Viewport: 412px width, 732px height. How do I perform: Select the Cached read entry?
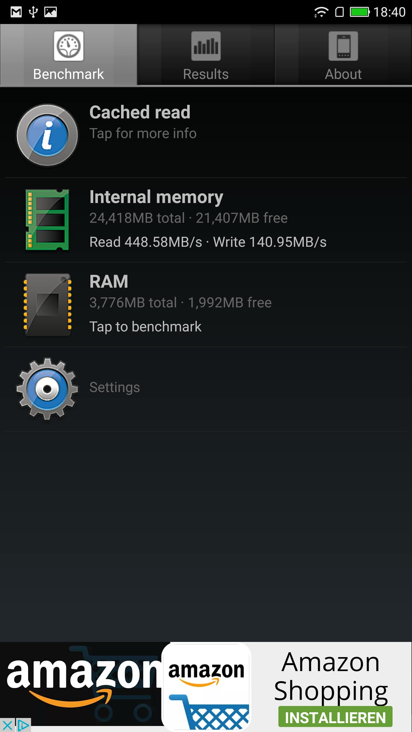pyautogui.click(x=206, y=135)
